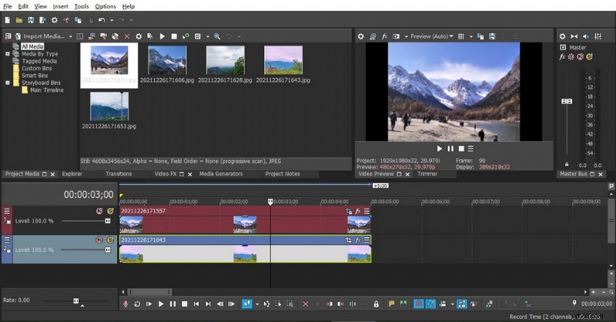This screenshot has height=322, width=616.
Task: Save the project with the main toolbar Save icon
Action: 31,20
